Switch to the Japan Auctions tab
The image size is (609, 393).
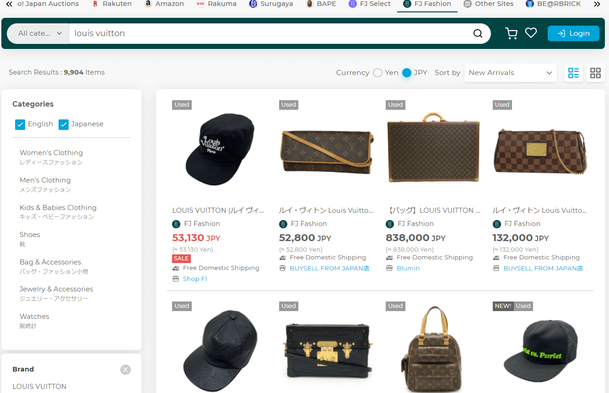[47, 4]
